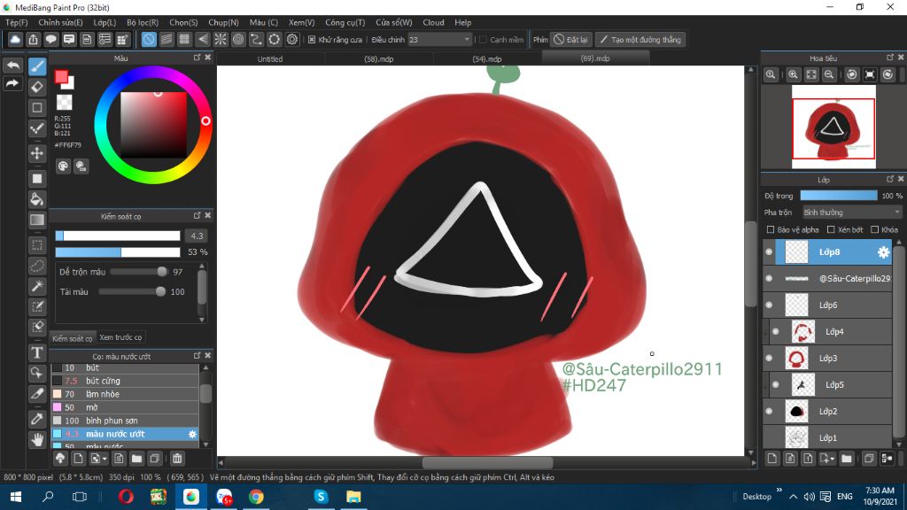Open the Lớp(L) menu
Viewport: 907px width, 510px height.
point(105,22)
